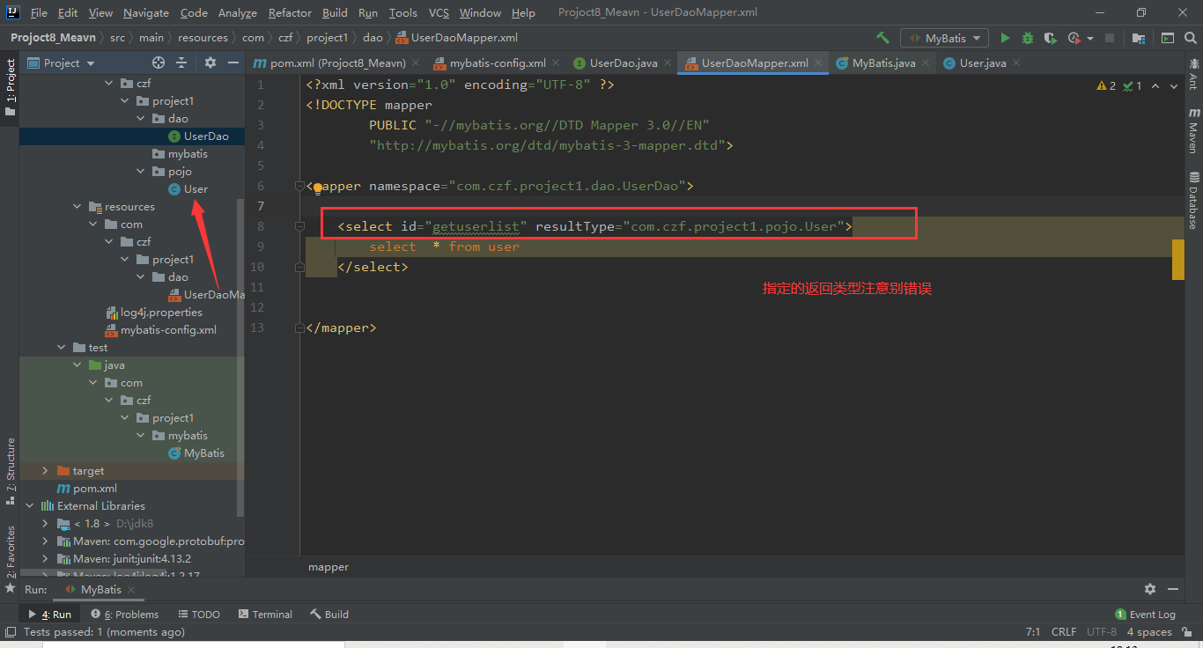Change line separator CRLF in status bar

pyautogui.click(x=1064, y=632)
